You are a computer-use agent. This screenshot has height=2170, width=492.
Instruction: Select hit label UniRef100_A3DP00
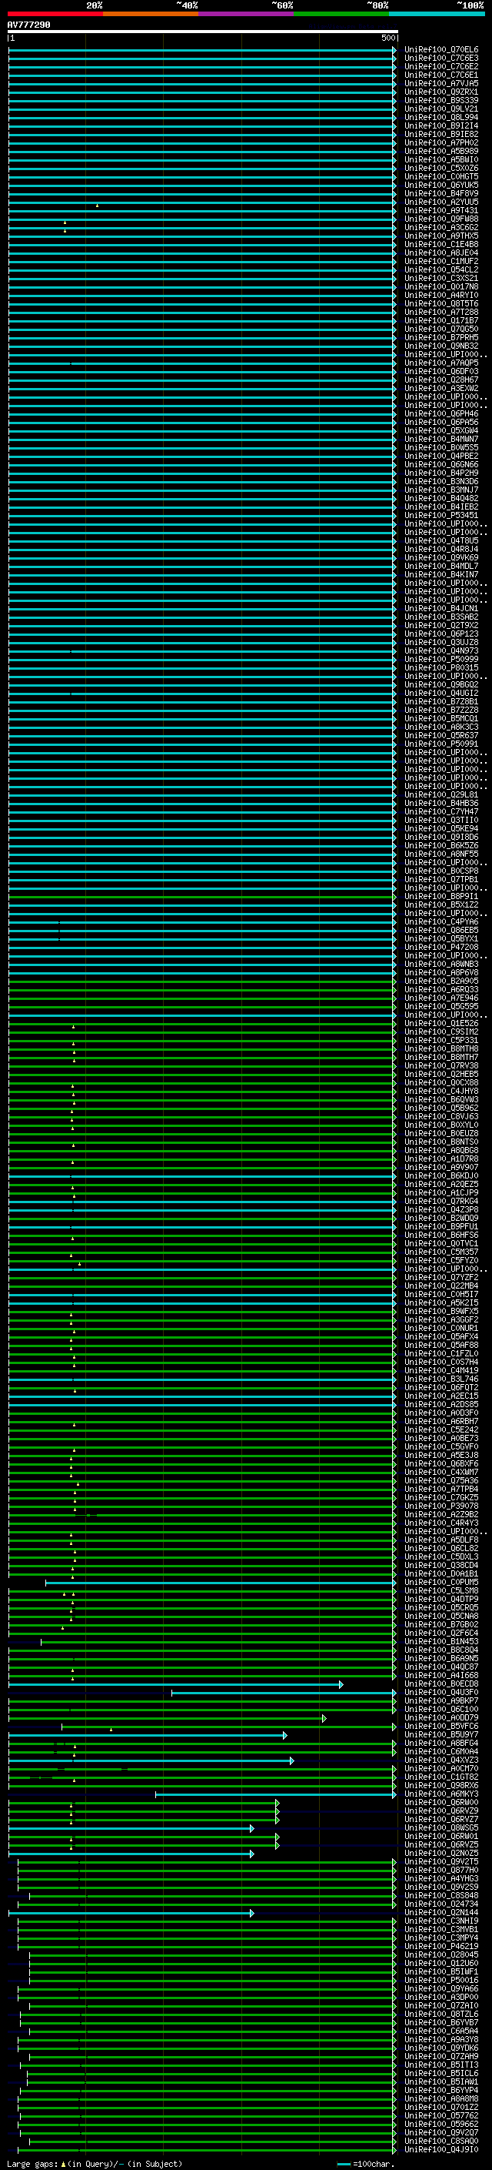(441, 1998)
